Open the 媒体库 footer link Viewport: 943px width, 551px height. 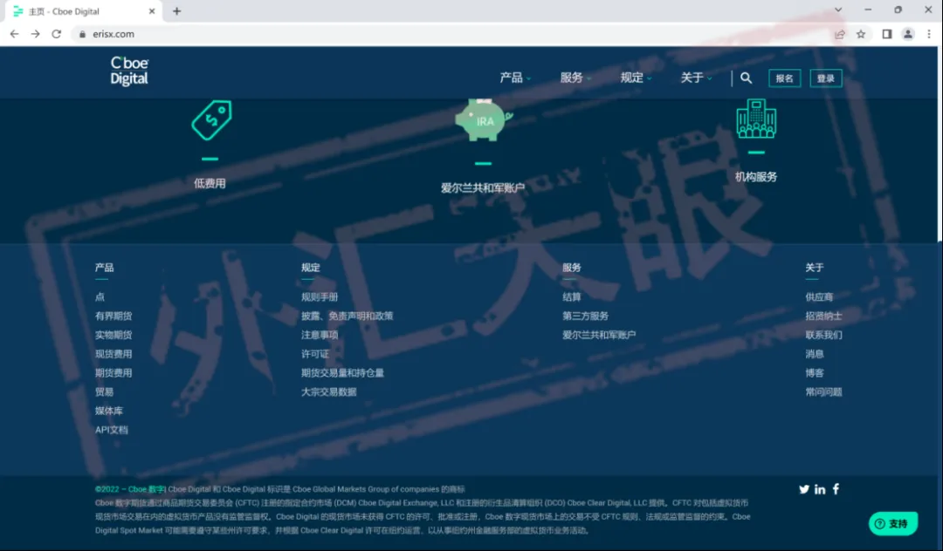pyautogui.click(x=109, y=412)
